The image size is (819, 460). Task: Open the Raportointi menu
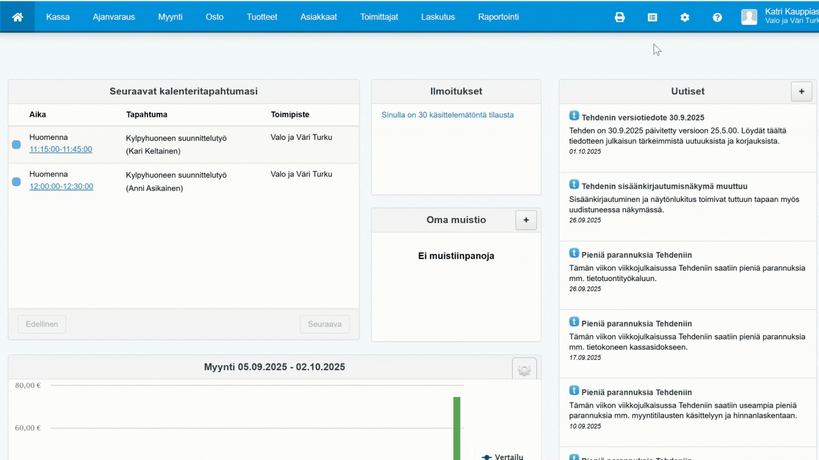pyautogui.click(x=498, y=17)
